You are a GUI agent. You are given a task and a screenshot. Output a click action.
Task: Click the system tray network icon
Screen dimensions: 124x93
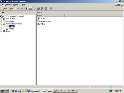111,91
